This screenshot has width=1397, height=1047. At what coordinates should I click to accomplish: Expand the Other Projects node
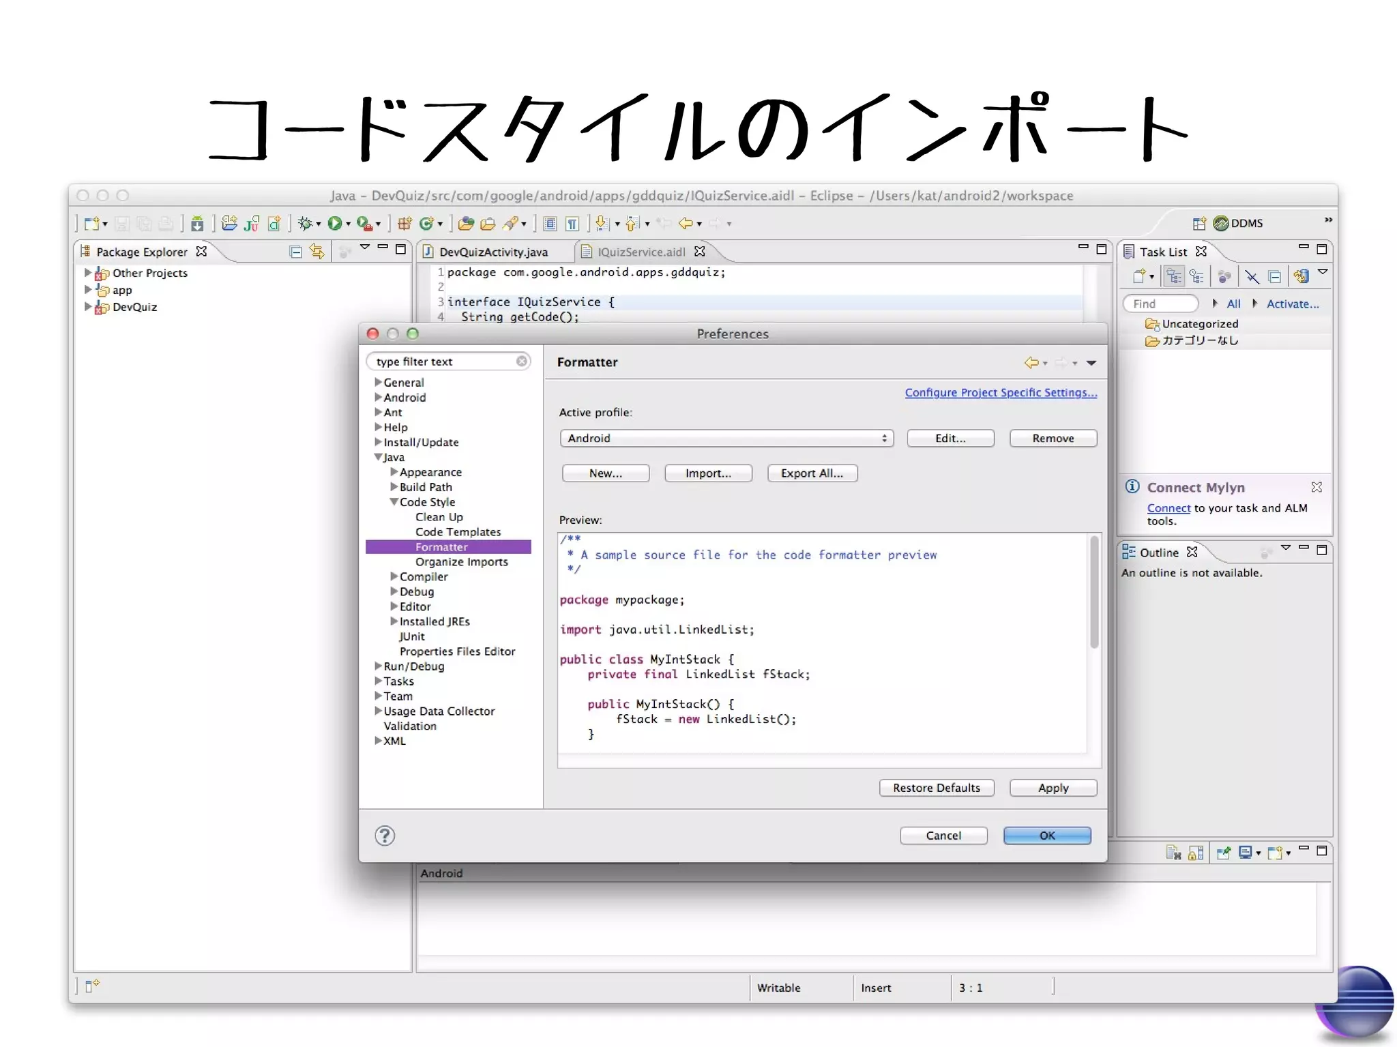click(88, 272)
